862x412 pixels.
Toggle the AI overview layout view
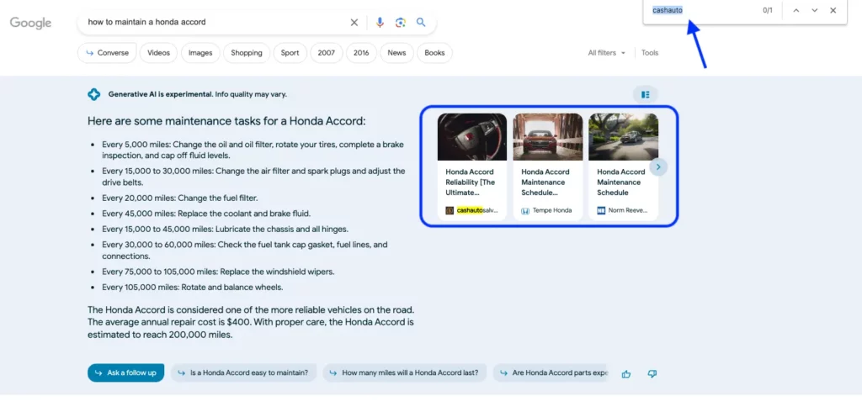pos(646,94)
